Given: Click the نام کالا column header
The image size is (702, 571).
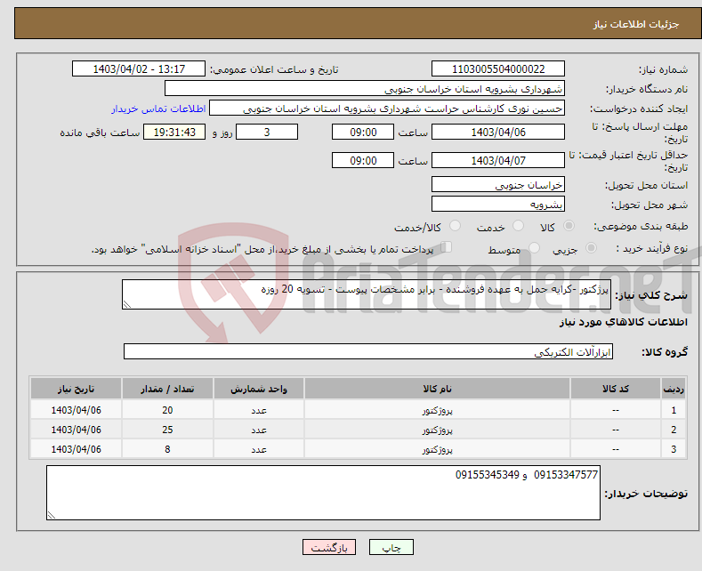Looking at the screenshot, I should coord(437,389).
